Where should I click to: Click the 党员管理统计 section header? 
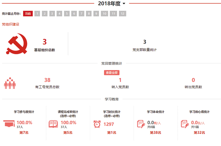coord(112,63)
